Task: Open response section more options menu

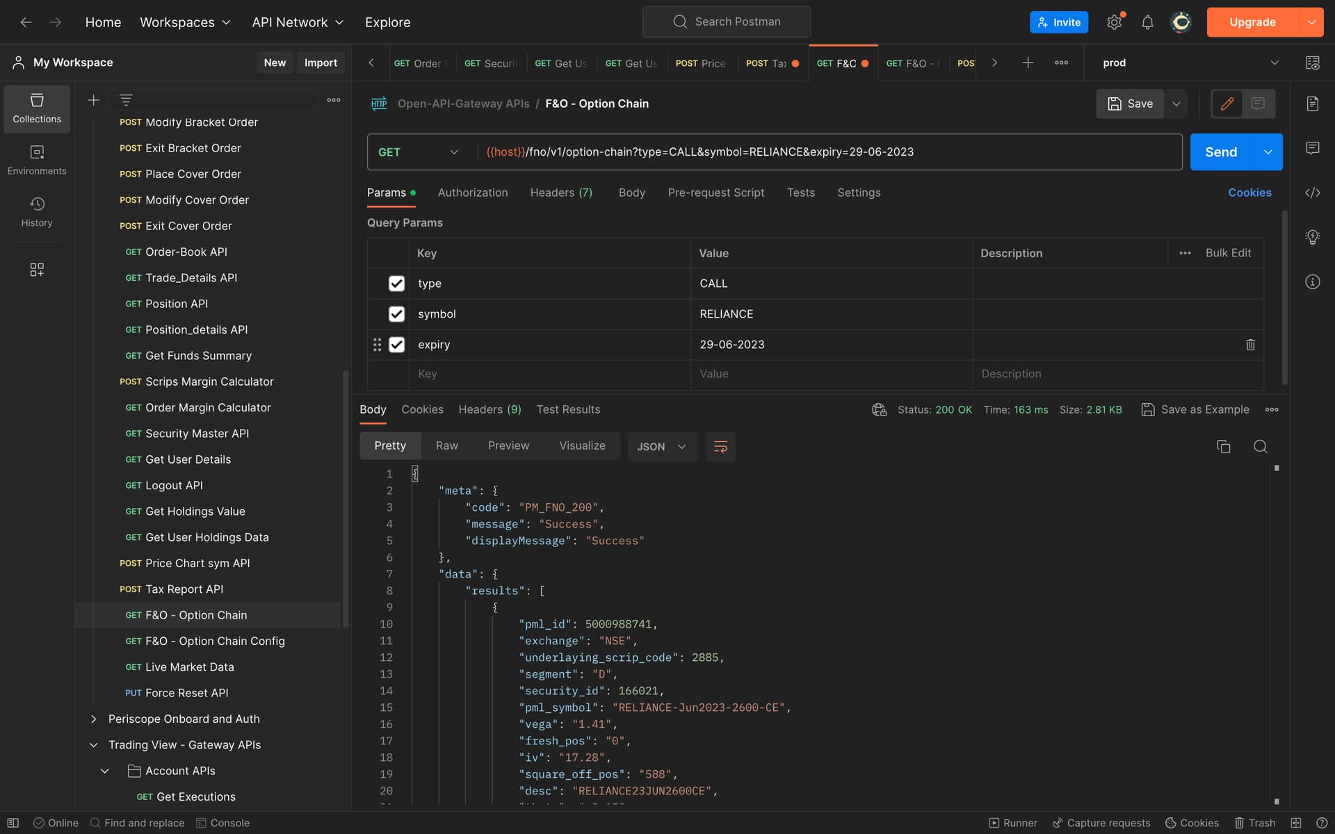Action: coord(1272,409)
